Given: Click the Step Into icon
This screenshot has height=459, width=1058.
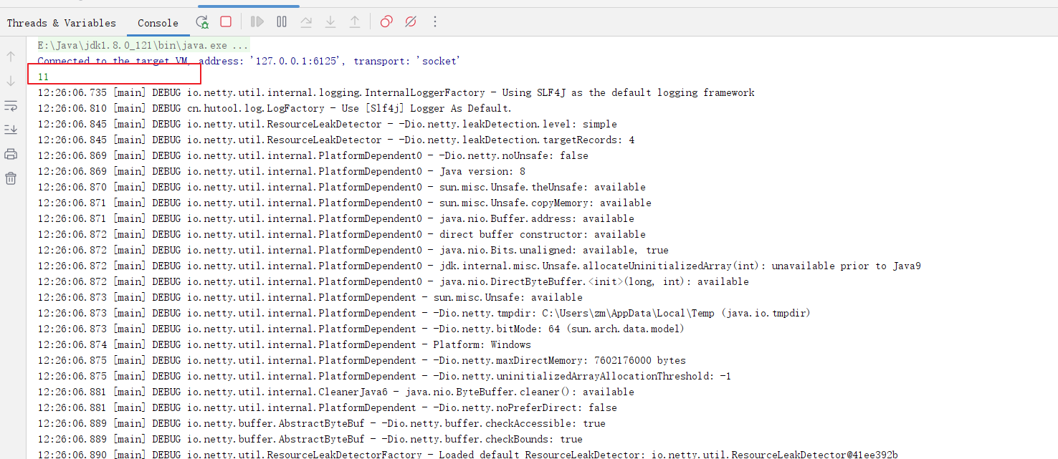Looking at the screenshot, I should [x=330, y=22].
